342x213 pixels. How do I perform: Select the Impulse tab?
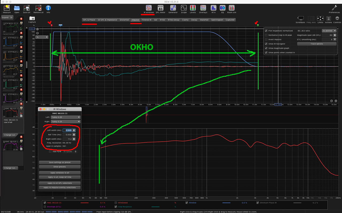pyautogui.click(x=135, y=20)
